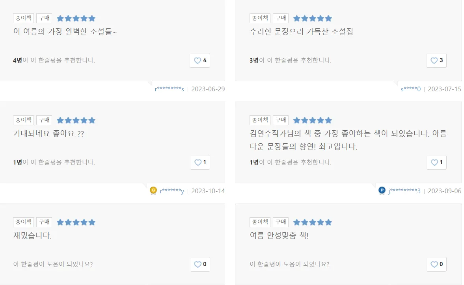Like the '재밌습니다.' review
Screen dimensions: 464x285
tap(200, 264)
